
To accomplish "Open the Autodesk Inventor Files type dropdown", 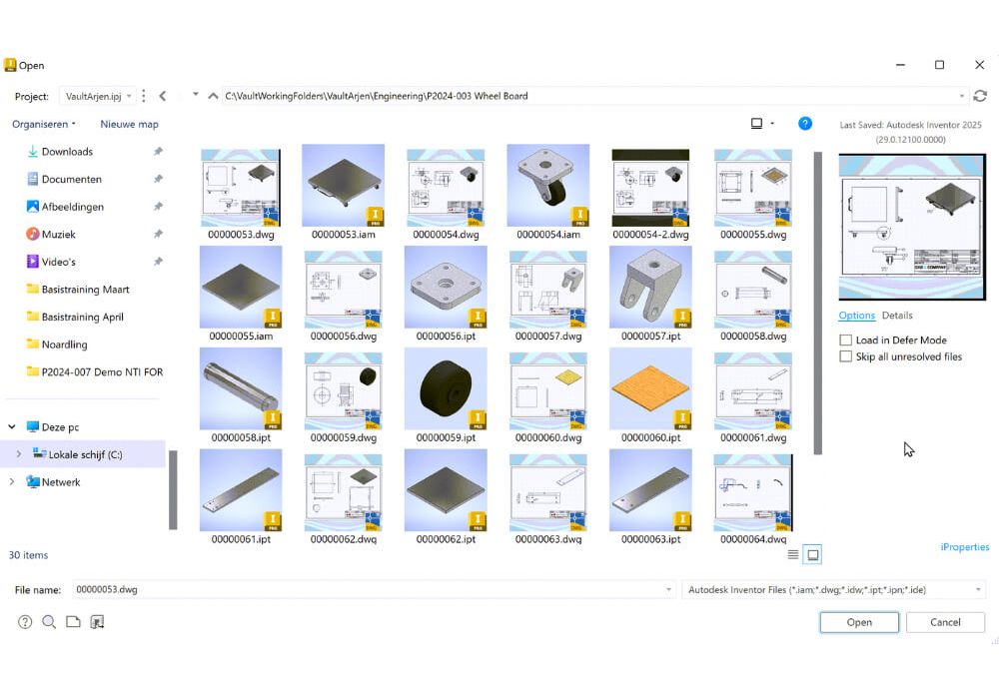I will pos(833,590).
